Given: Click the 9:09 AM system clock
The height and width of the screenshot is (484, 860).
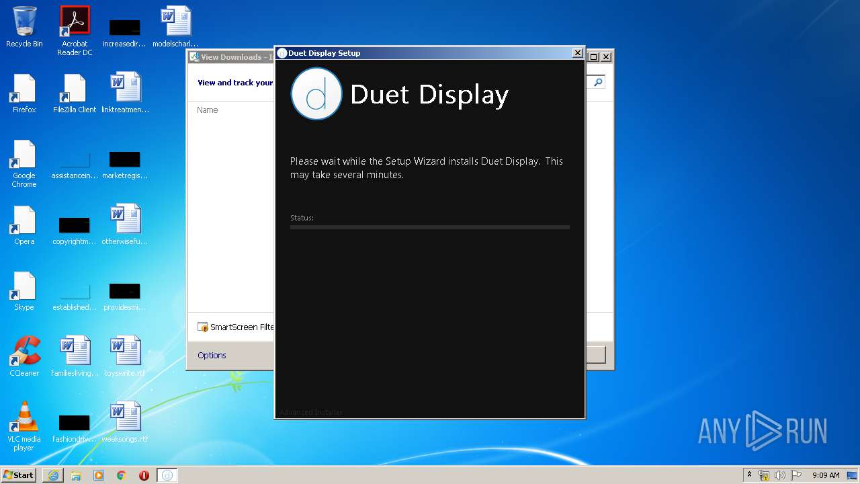Looking at the screenshot, I should coord(826,475).
